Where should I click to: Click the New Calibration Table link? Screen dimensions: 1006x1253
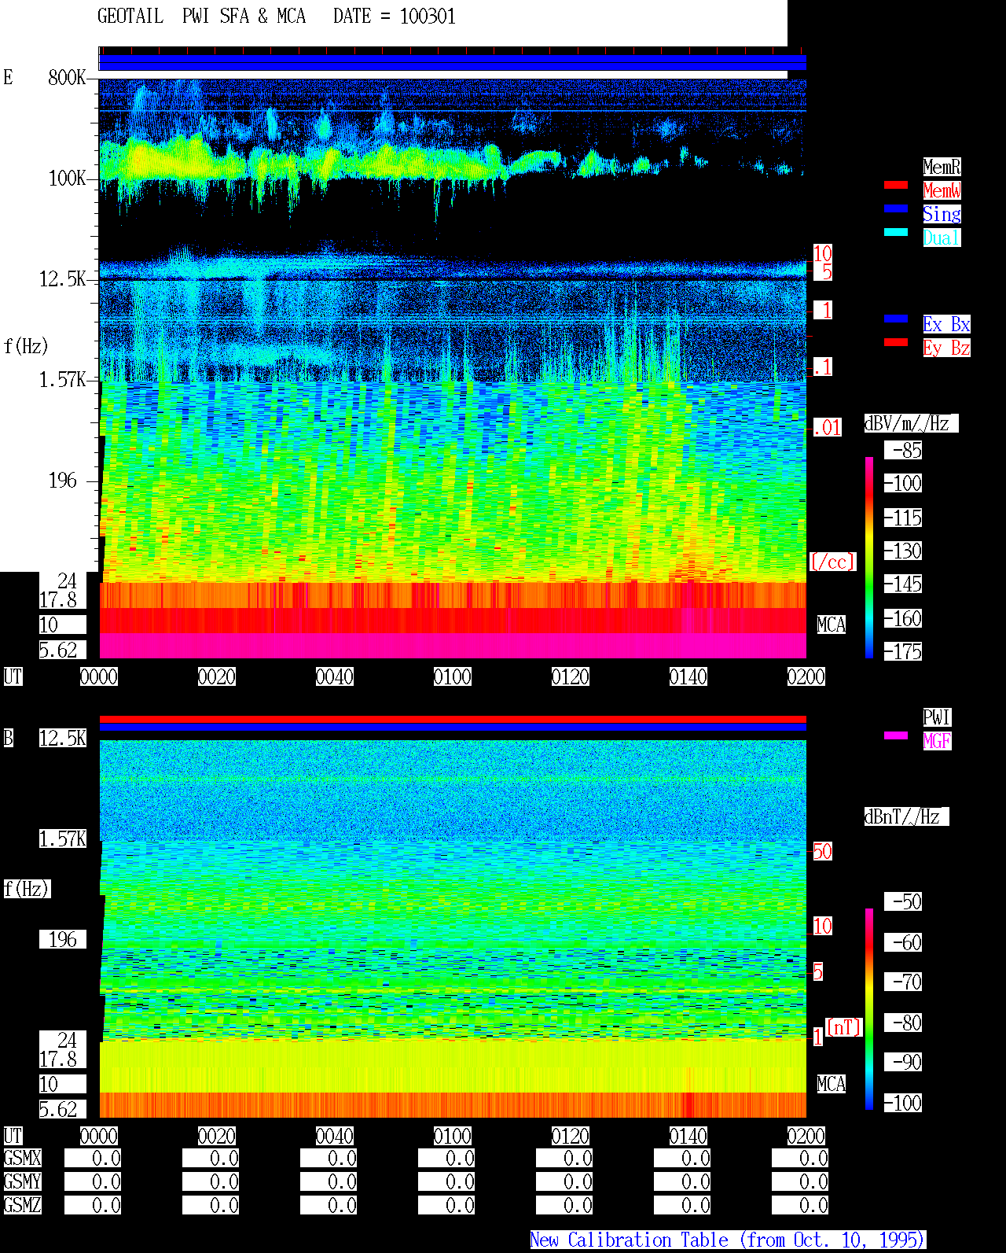point(728,1240)
